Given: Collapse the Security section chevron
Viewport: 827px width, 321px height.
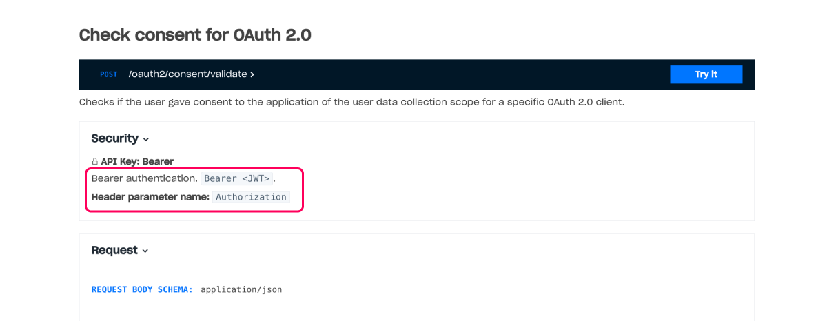Looking at the screenshot, I should (x=146, y=139).
